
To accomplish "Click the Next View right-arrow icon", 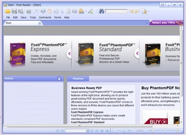I will tap(107, 131).
